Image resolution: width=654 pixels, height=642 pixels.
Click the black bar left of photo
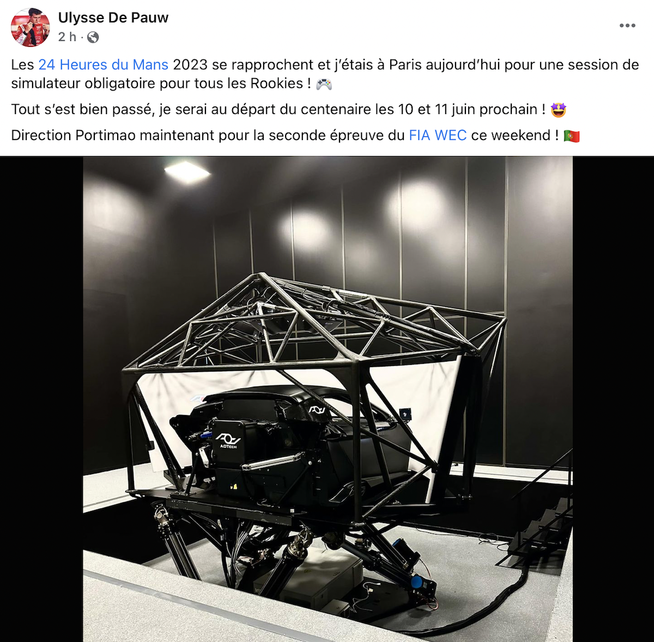41,399
